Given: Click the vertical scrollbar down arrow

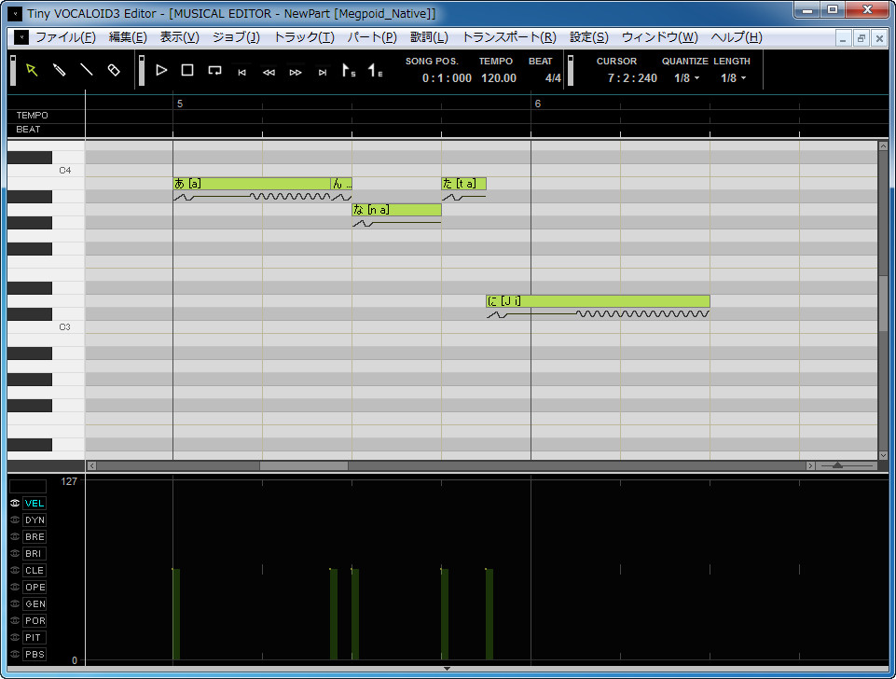Looking at the screenshot, I should pos(883,455).
